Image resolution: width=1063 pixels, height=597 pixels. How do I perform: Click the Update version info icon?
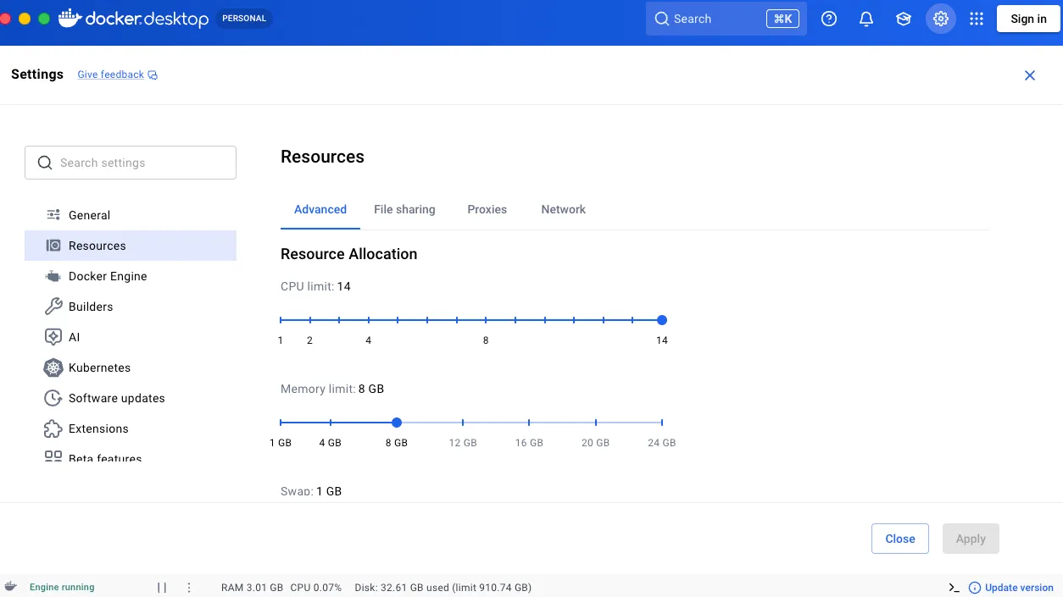tap(975, 588)
